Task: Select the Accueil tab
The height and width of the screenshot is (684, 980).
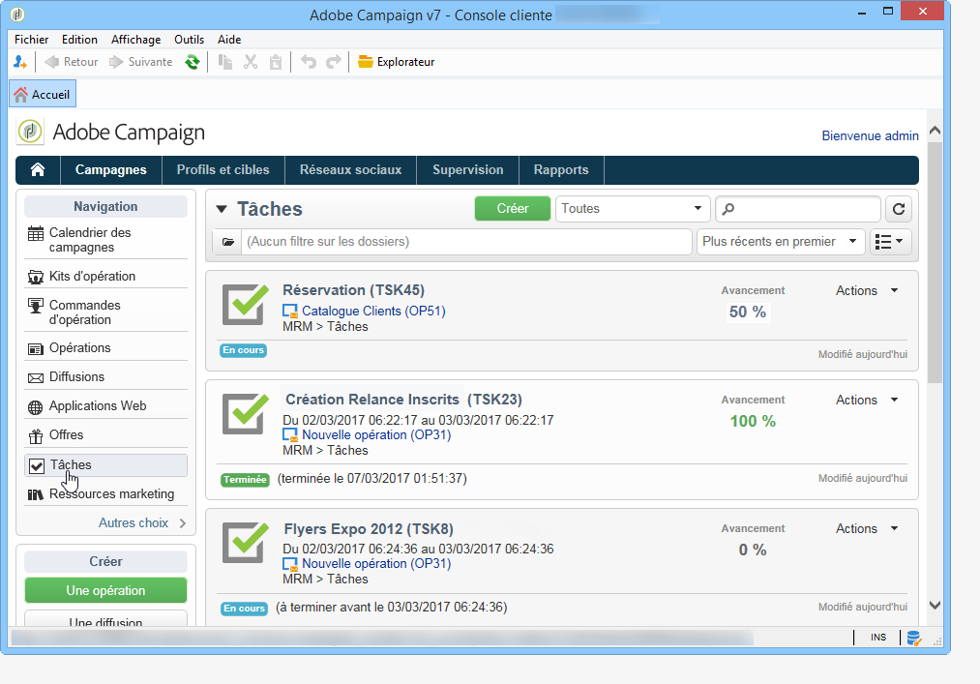Action: pyautogui.click(x=43, y=95)
